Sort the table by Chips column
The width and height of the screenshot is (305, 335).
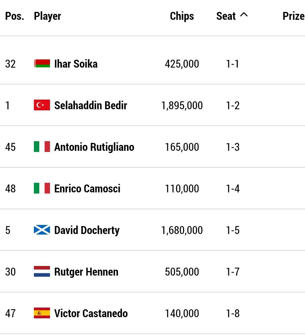182,16
